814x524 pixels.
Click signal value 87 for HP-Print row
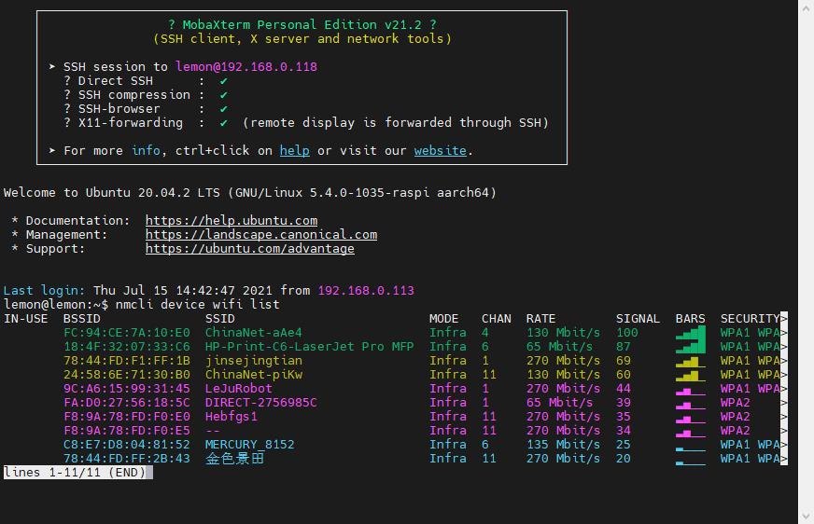tap(624, 346)
